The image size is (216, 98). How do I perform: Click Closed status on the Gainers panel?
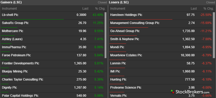point(102,2)
